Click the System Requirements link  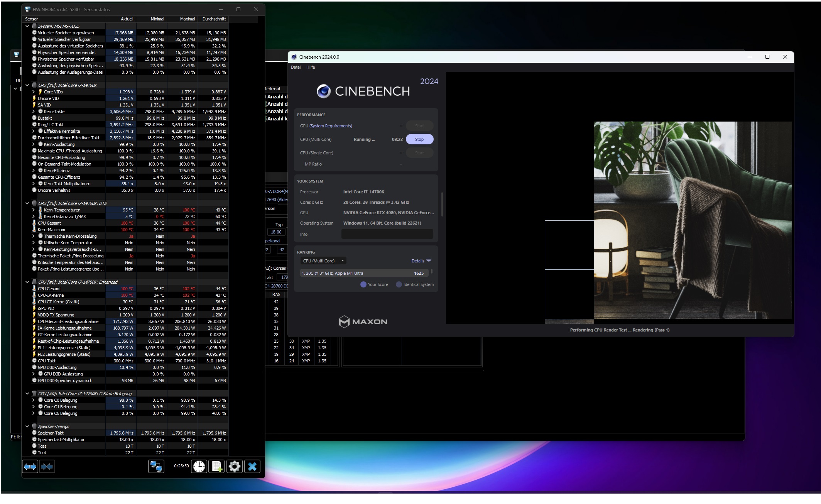331,126
